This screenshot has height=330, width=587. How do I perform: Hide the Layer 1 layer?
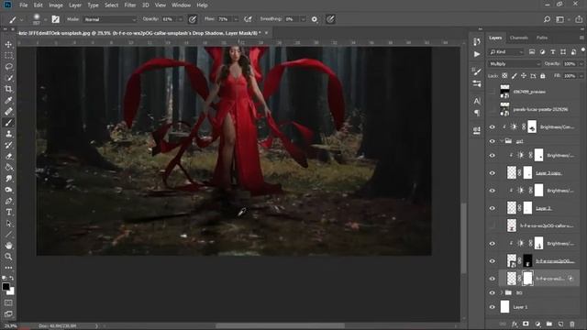(493, 307)
